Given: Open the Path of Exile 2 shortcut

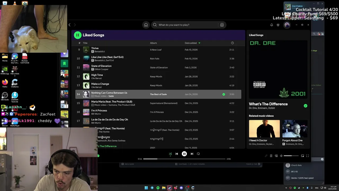Looking at the screenshot, I should pyautogui.click(x=15, y=71).
